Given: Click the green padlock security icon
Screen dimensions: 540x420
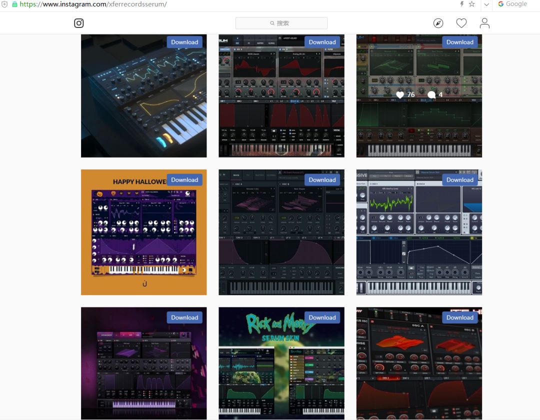Looking at the screenshot, I should point(15,4).
